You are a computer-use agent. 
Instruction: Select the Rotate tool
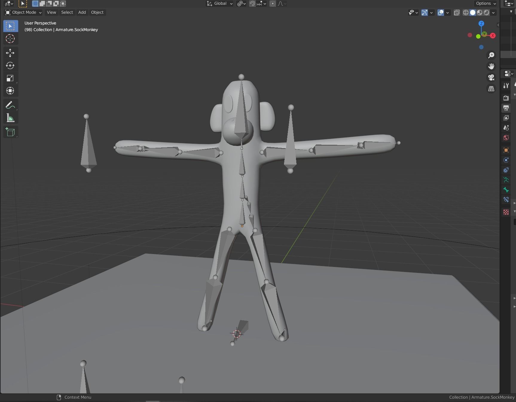[10, 66]
